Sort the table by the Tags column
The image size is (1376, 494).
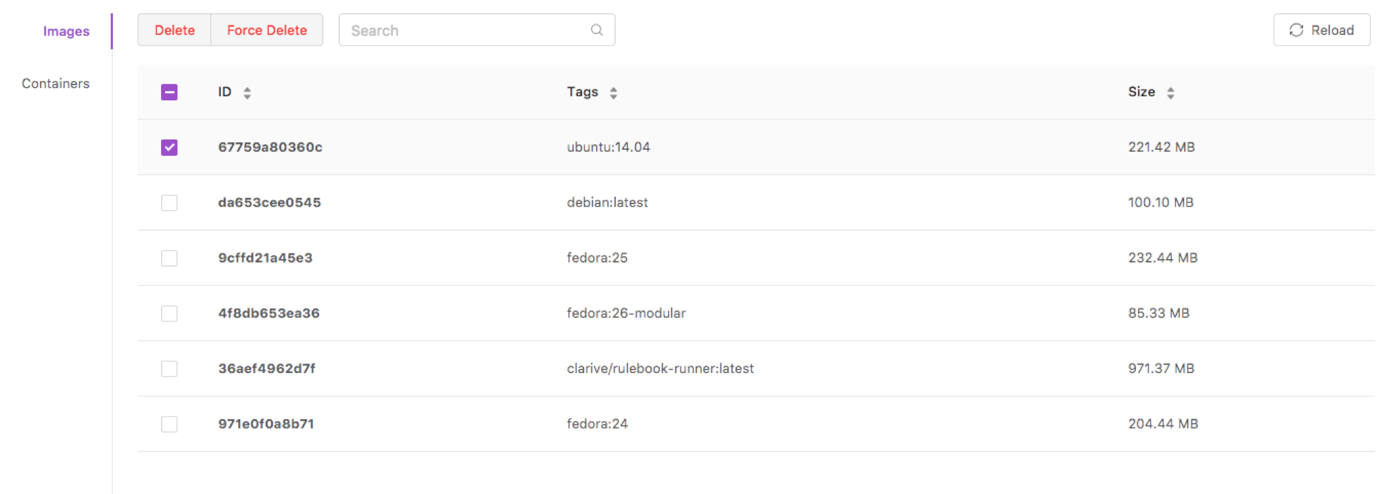pos(613,93)
